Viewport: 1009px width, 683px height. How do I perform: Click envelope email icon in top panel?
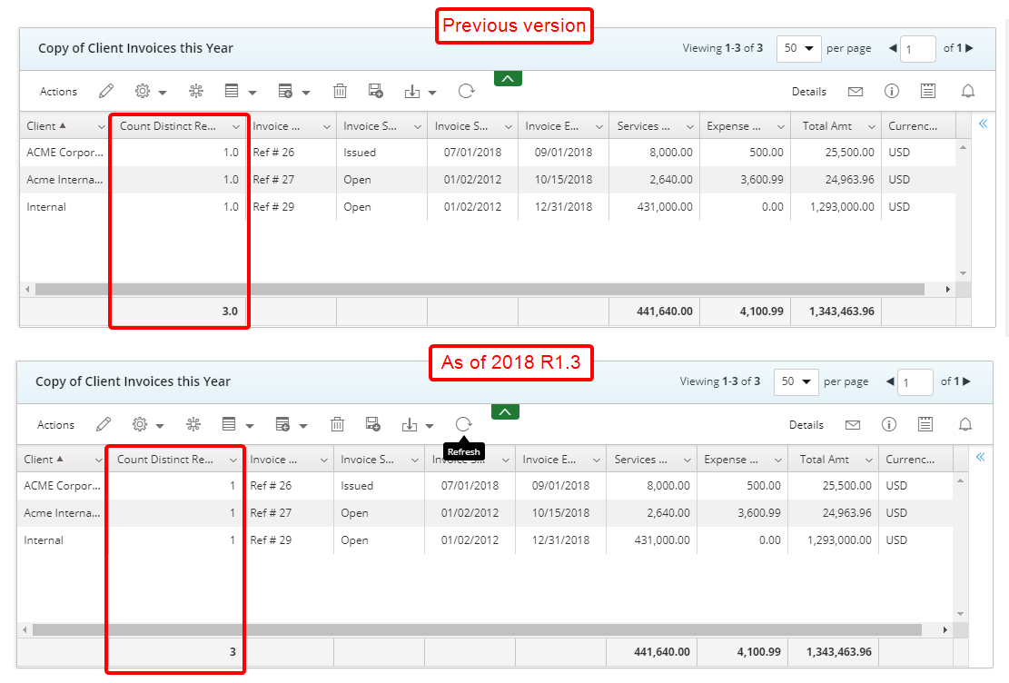tap(856, 92)
